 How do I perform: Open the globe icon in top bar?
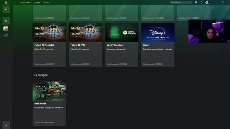196,3
